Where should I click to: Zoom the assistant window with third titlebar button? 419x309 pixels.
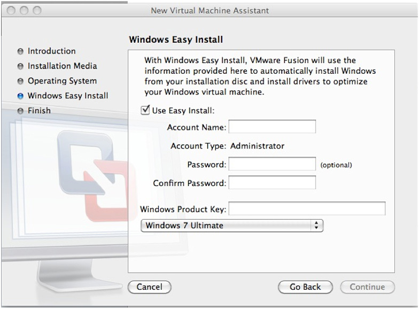pyautogui.click(x=37, y=11)
